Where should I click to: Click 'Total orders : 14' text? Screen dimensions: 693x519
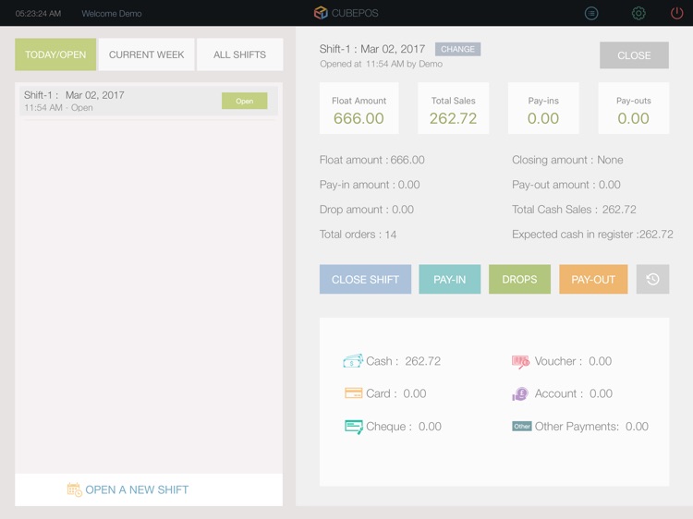(x=358, y=234)
